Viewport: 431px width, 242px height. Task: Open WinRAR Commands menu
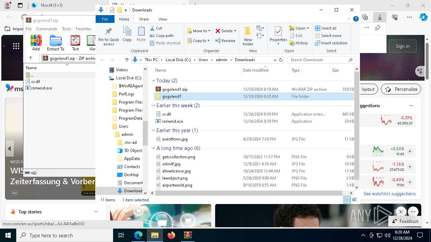pos(47,29)
